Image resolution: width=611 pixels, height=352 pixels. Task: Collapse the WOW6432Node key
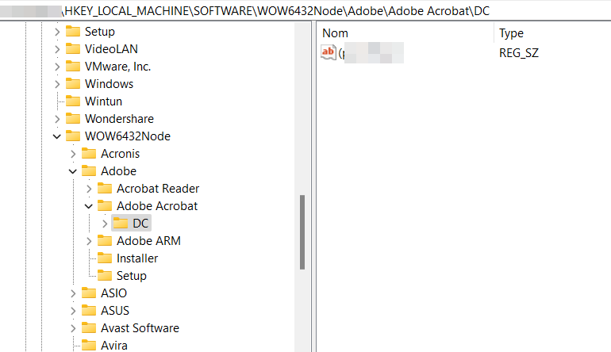click(57, 136)
